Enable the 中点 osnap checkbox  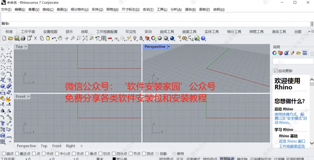(x=44, y=154)
